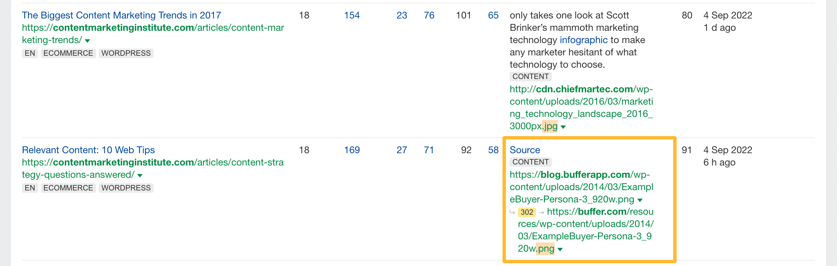Open the 'infographic' anchor text link
The height and width of the screenshot is (266, 837).
584,40
